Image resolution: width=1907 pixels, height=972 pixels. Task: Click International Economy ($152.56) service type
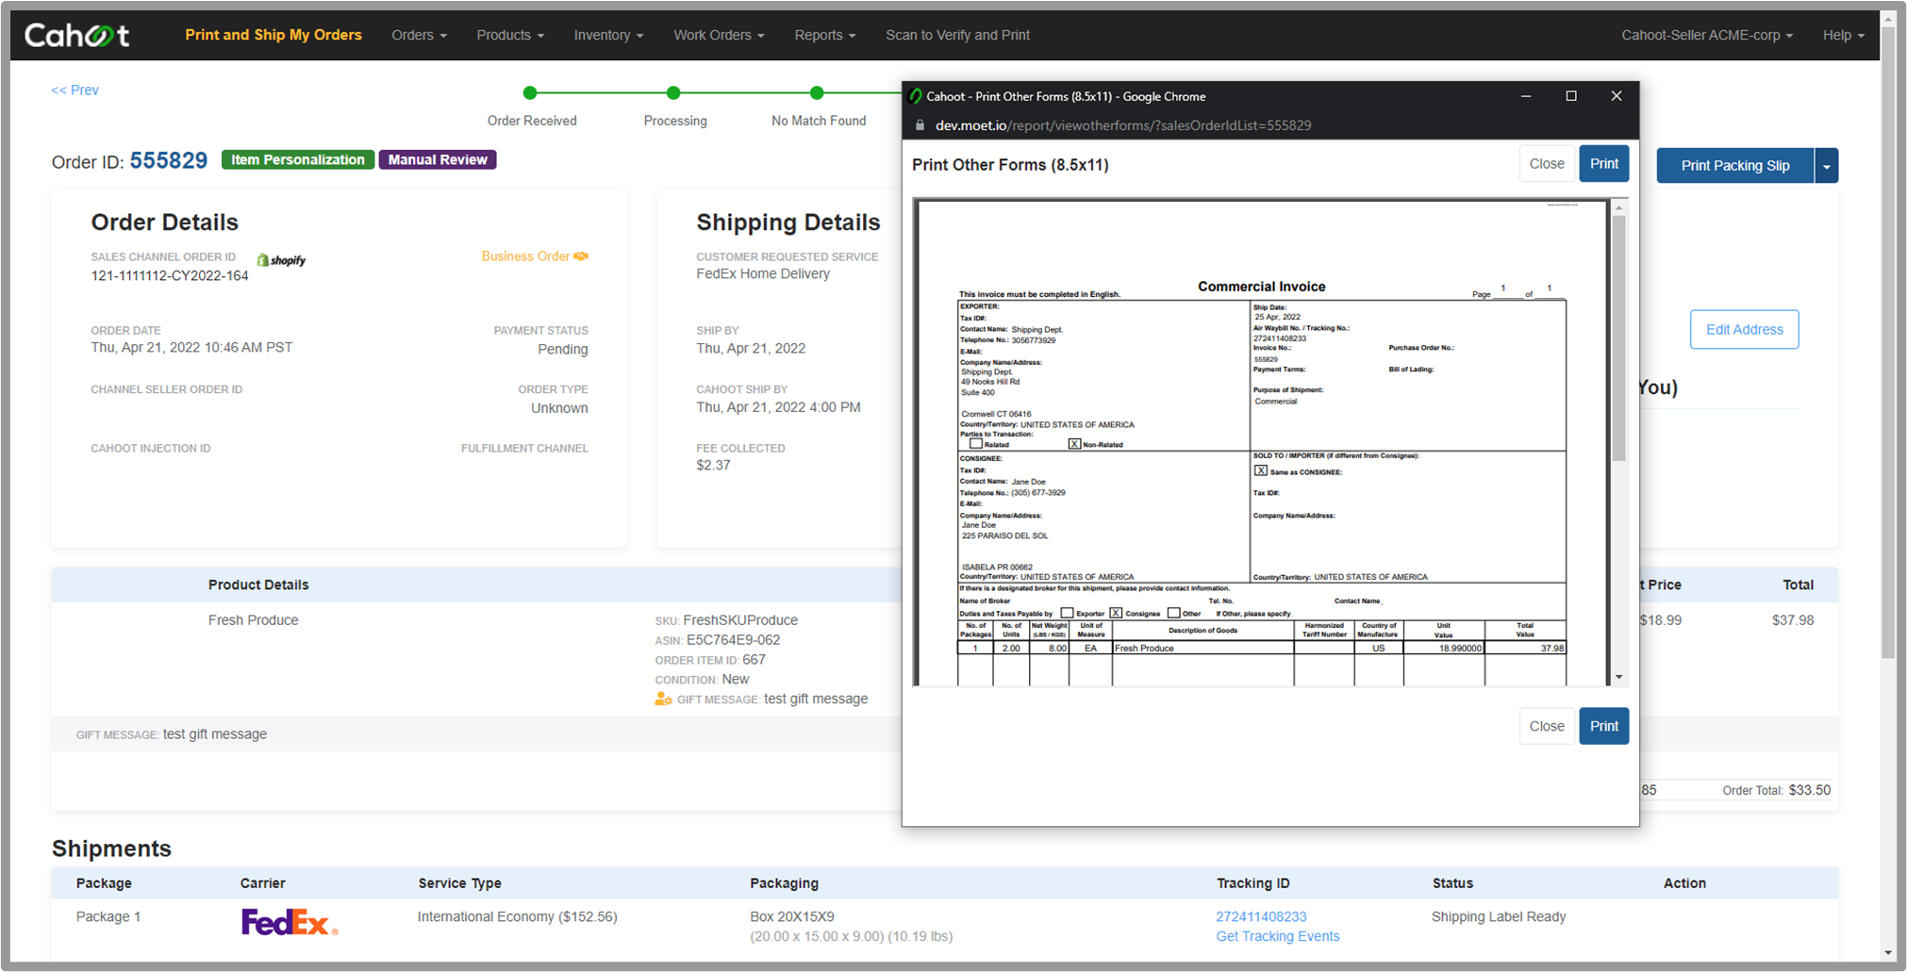pos(517,916)
